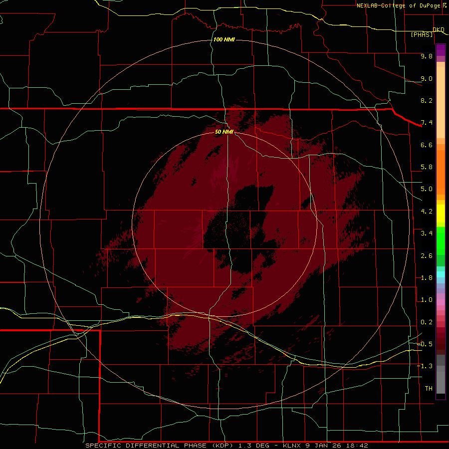Click the [PHAS] legend label
This screenshot has height=449, width=449.
(422, 35)
